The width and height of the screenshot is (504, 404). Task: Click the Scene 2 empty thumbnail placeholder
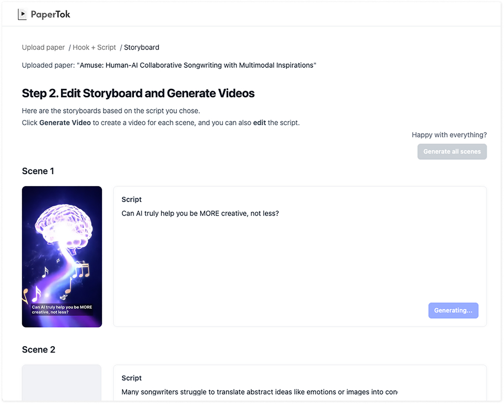[x=61, y=383]
